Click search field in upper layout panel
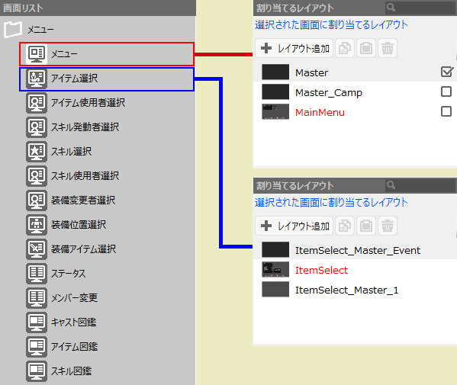Viewport: 457px width, 385px height. pyautogui.click(x=420, y=8)
